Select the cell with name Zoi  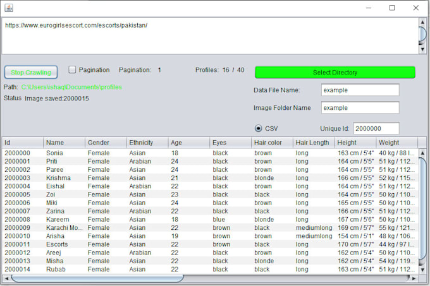64,194
